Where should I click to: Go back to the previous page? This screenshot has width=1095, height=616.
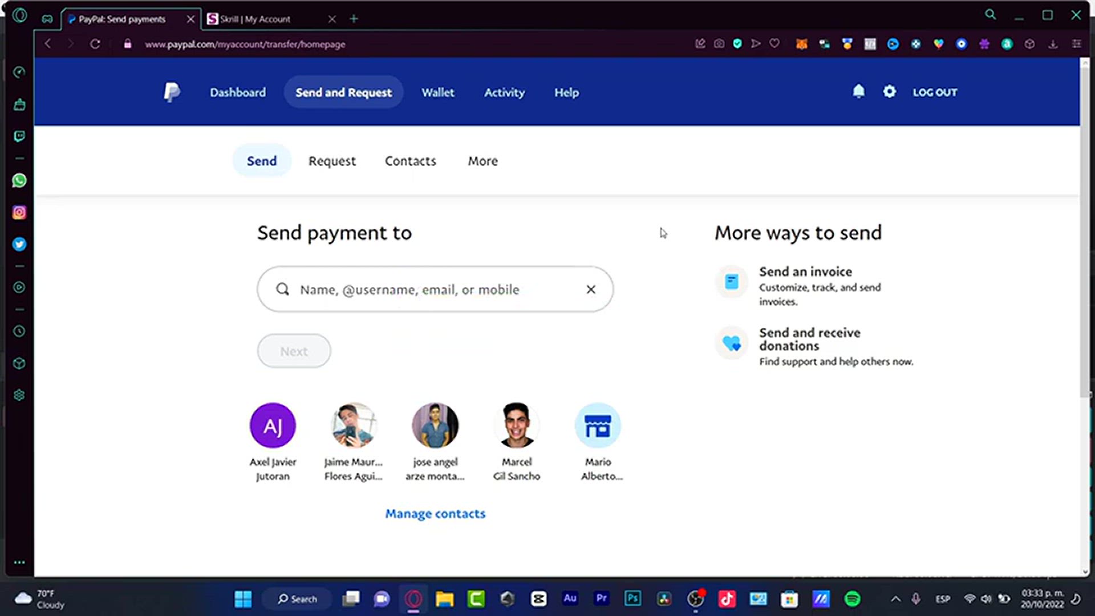click(48, 44)
